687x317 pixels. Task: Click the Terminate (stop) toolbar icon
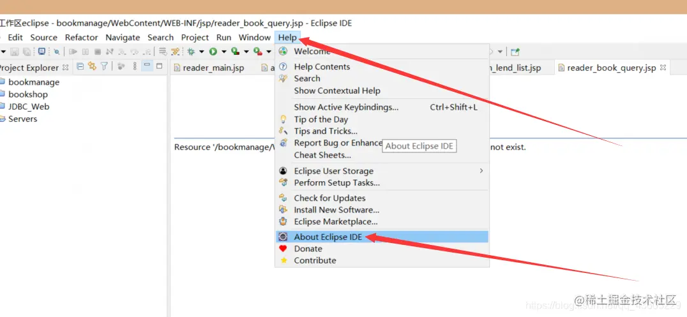pos(98,52)
